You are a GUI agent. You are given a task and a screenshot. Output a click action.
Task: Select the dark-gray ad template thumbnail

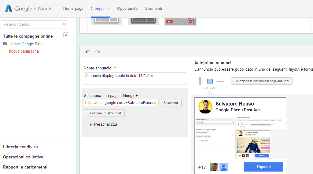tap(144, 21)
